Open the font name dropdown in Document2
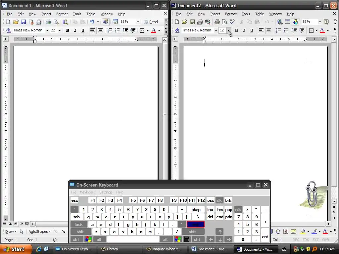 coord(216,30)
